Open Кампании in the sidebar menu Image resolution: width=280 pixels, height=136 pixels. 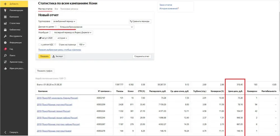click(14, 17)
